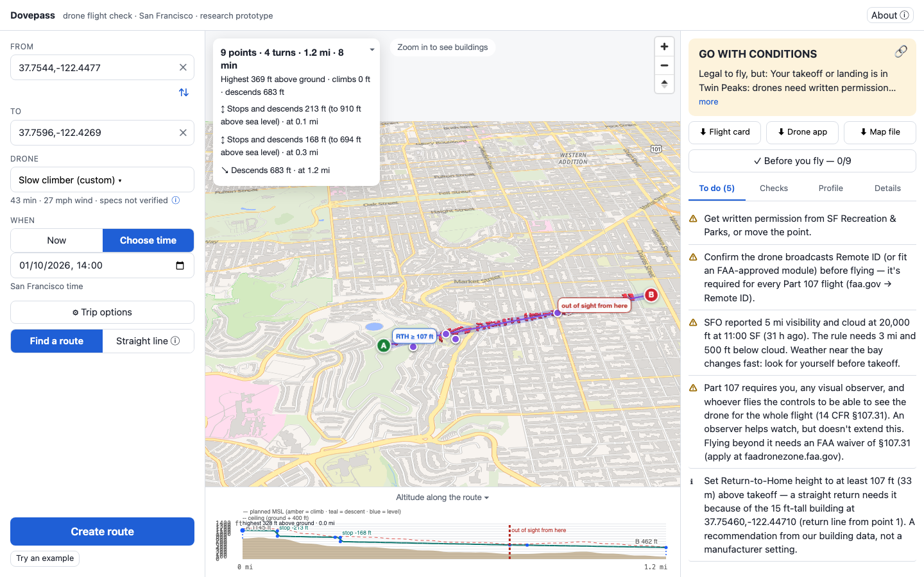Switch to Find a route mode
The height and width of the screenshot is (577, 924).
tap(56, 341)
